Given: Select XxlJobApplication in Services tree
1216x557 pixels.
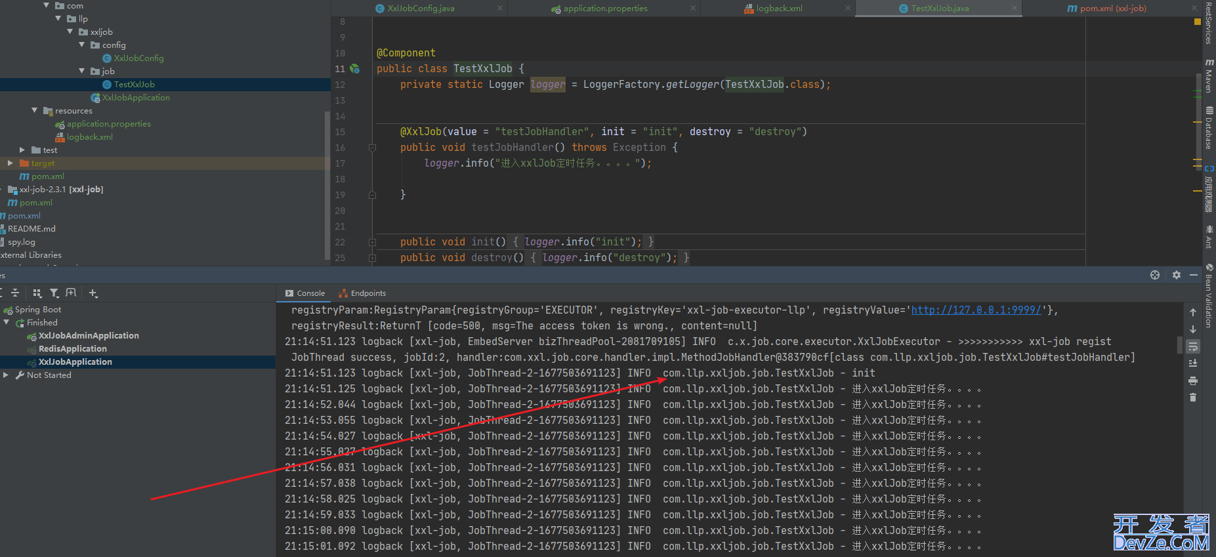Looking at the screenshot, I should tap(75, 361).
